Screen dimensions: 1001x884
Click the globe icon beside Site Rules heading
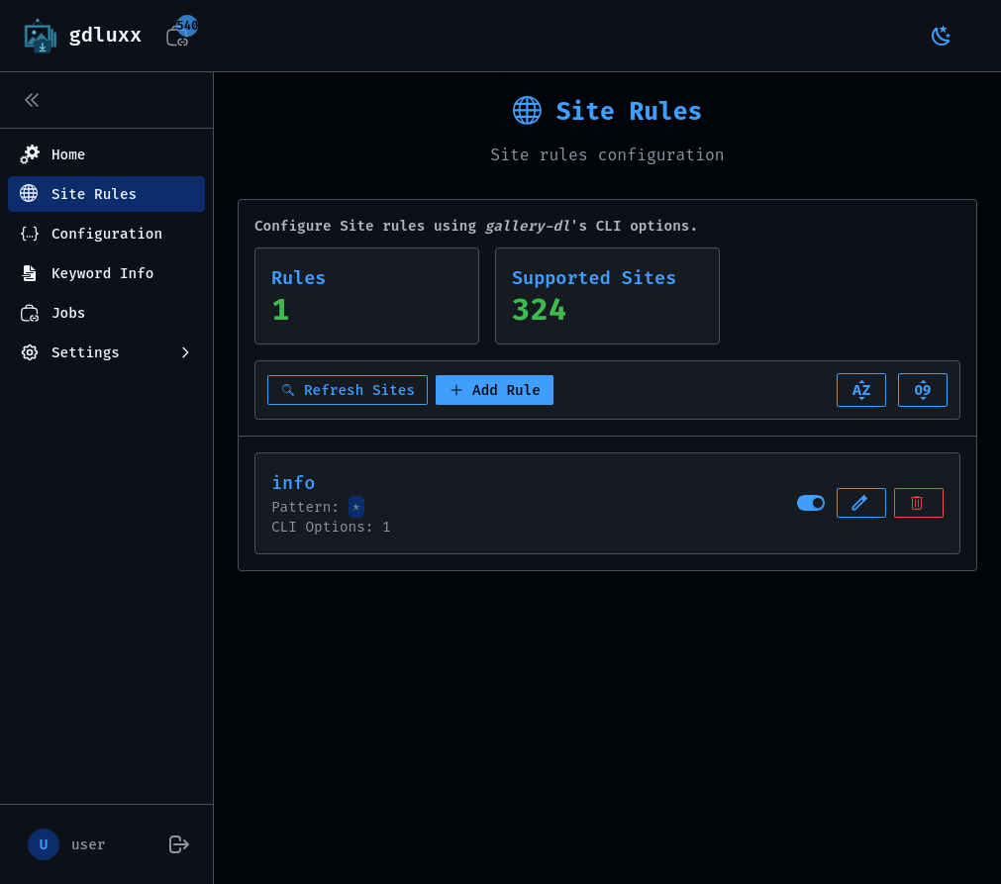tap(527, 110)
